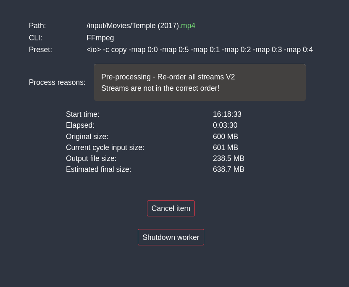Click the CLI label
Screen dimensions: 349x287
35,38
